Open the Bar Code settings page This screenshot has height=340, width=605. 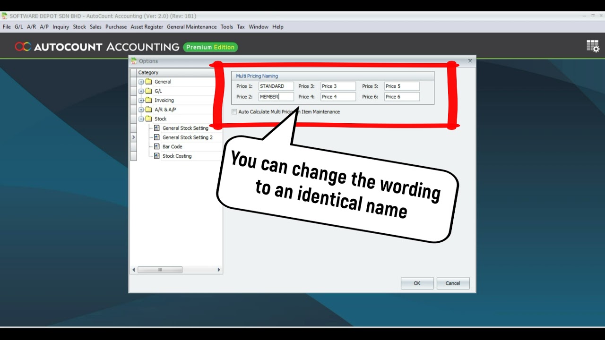(172, 147)
